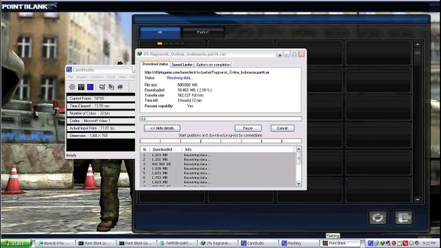Select connection row 5 in download list
This screenshot has height=248, width=441.
218,173
